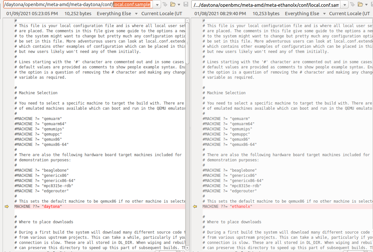Expand the left file path history dropdown
The width and height of the screenshot is (373, 252).
[157, 5]
